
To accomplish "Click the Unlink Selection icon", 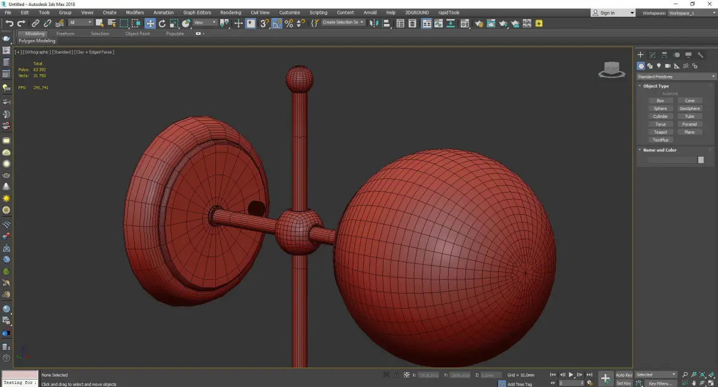I will tap(47, 23).
